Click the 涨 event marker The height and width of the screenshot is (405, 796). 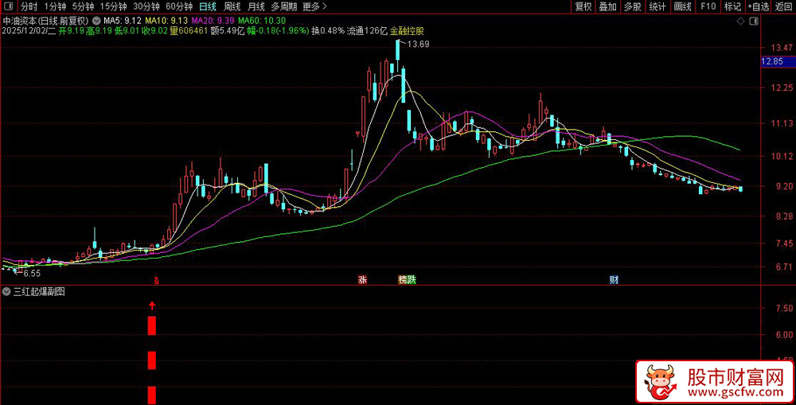(x=362, y=279)
